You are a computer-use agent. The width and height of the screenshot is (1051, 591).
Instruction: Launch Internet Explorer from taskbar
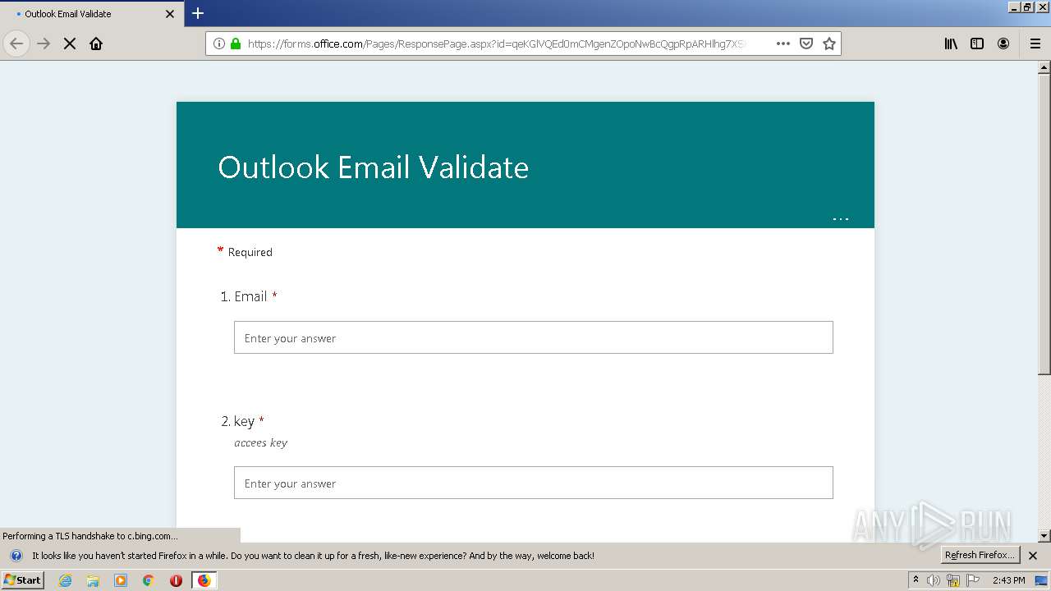coord(66,580)
